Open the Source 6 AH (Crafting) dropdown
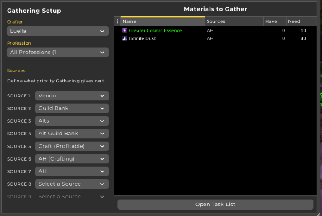This screenshot has height=216, width=322. coord(72,159)
